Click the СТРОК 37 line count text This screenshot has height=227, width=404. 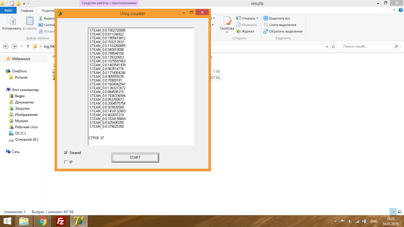[x=96, y=138]
